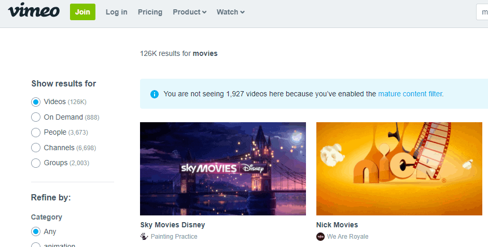488x247 pixels.
Task: Select the Groups radio button
Action: pyautogui.click(x=36, y=163)
